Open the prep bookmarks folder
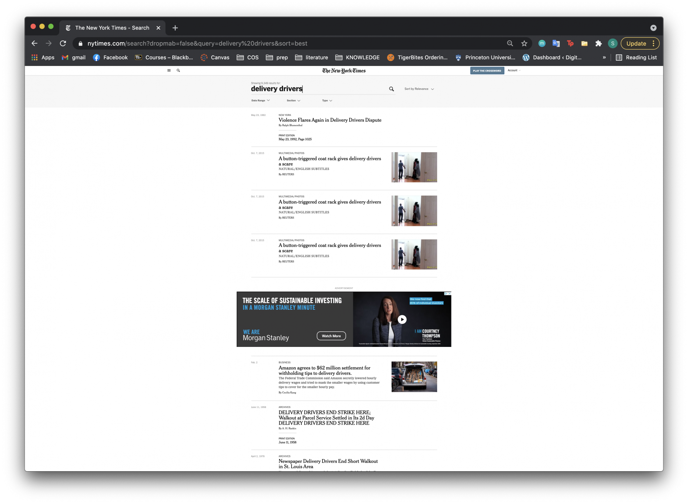 tap(277, 57)
